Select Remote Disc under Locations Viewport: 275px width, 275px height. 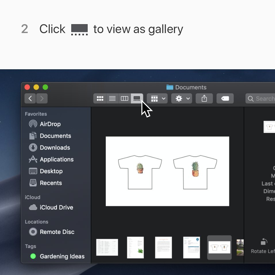(x=57, y=232)
